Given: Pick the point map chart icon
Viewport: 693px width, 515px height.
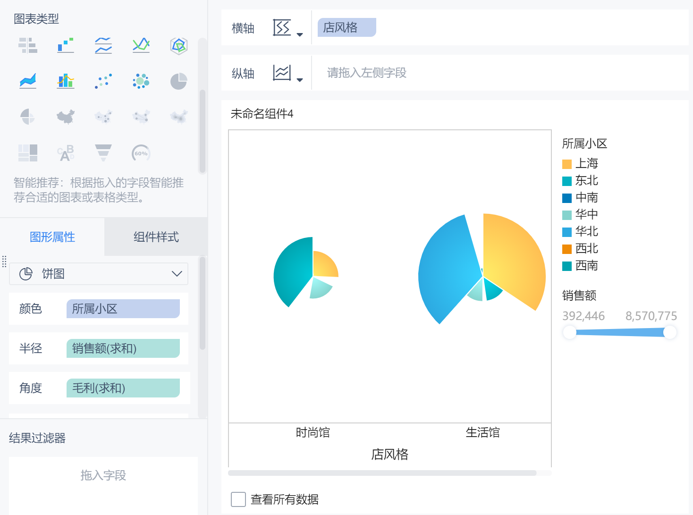Looking at the screenshot, I should tap(103, 117).
